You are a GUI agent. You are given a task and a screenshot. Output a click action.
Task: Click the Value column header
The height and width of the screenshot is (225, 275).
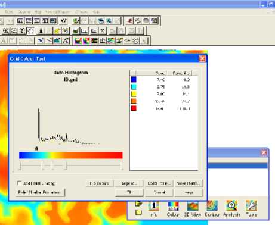(x=152, y=73)
